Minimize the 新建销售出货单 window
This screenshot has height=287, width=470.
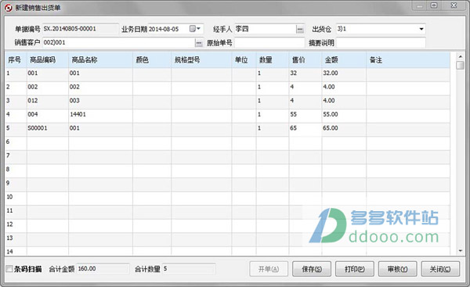(420, 5)
